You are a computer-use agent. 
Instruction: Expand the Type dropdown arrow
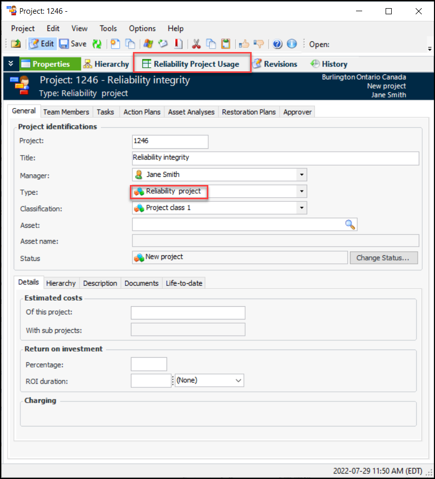click(x=302, y=191)
